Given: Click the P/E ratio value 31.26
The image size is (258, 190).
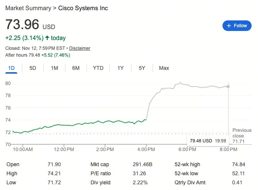Looking at the screenshot, I should 139,173.
